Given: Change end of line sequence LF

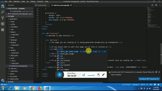Looking at the screenshot, I should 147,84.
